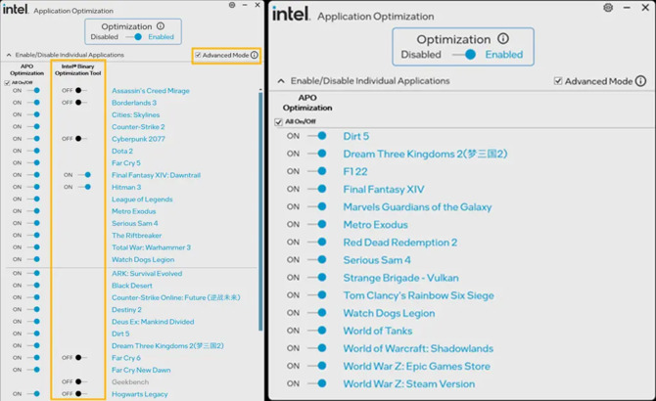Screen dimensions: 656x401
Task: Toggle main Optimization switch in left window
Action: coord(134,37)
